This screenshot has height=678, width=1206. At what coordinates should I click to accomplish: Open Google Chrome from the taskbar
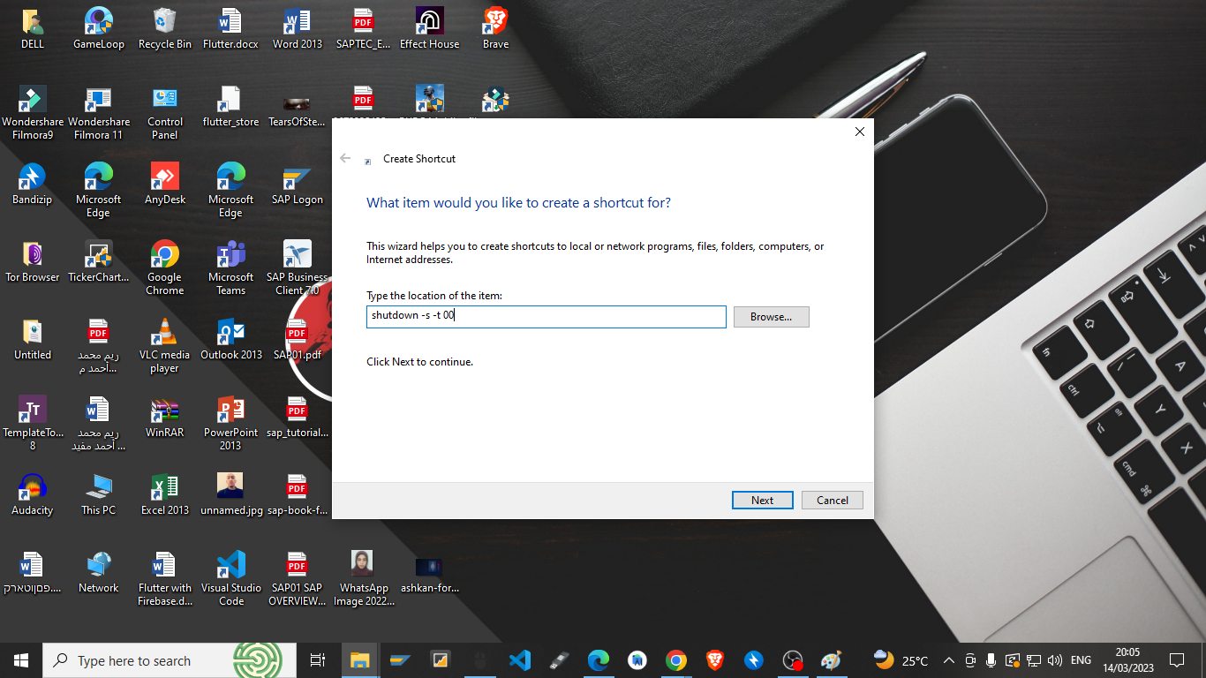pyautogui.click(x=676, y=660)
